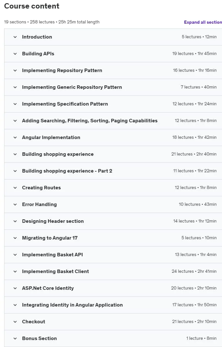The width and height of the screenshot is (222, 347).
Task: Select Integrating Identity in Angular Application
Action: [72, 305]
